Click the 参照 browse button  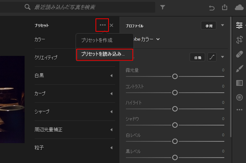[x=208, y=26]
